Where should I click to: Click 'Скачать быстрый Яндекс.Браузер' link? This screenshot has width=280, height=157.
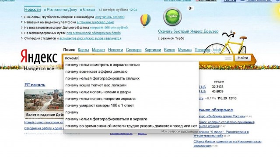(188, 31)
